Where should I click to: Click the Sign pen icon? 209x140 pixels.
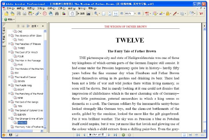pos(175,14)
